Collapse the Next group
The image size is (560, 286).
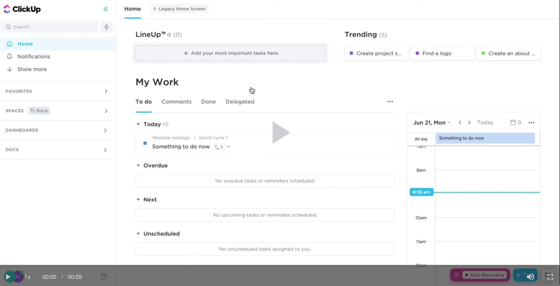[138, 200]
